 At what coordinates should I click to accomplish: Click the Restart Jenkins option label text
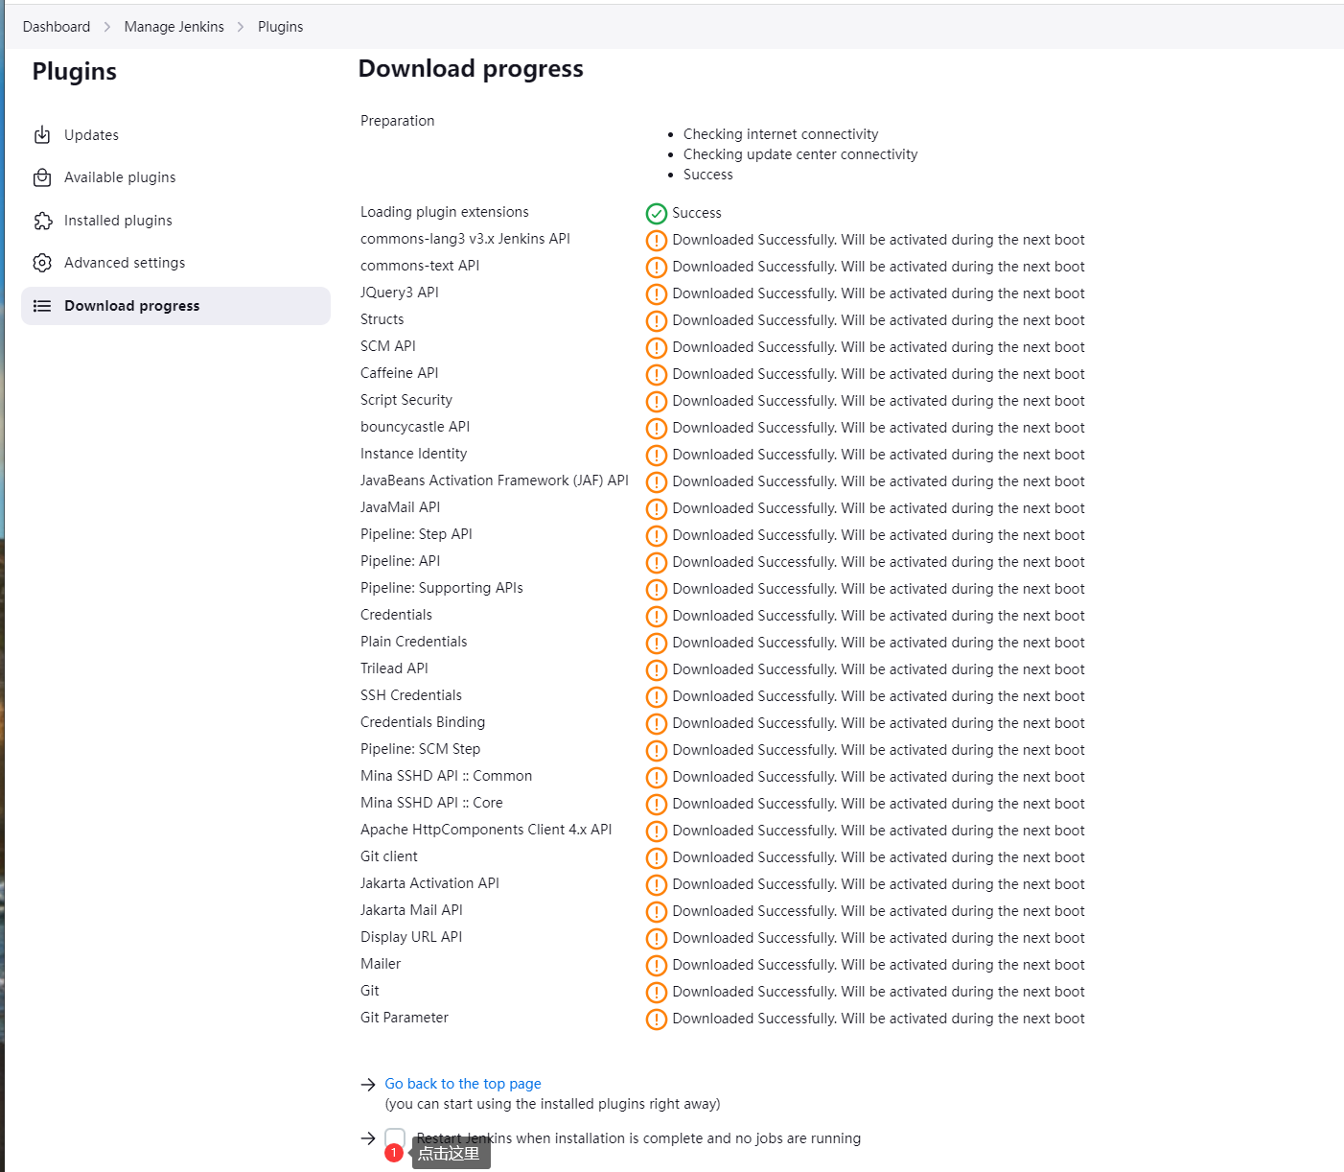[638, 1138]
